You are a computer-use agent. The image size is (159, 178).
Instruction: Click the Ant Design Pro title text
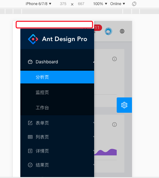tap(65, 39)
